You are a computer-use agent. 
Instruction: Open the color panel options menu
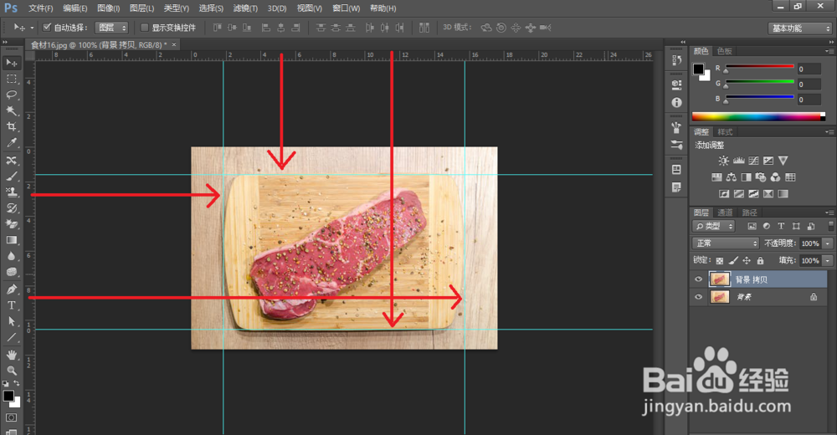tap(829, 51)
